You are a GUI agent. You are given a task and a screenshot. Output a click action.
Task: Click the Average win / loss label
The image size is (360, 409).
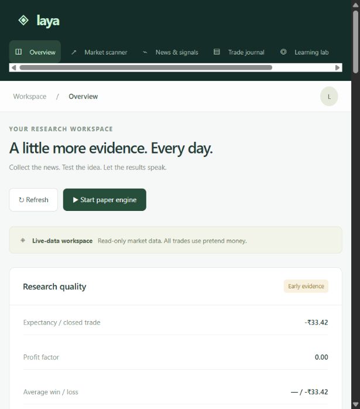pos(51,392)
